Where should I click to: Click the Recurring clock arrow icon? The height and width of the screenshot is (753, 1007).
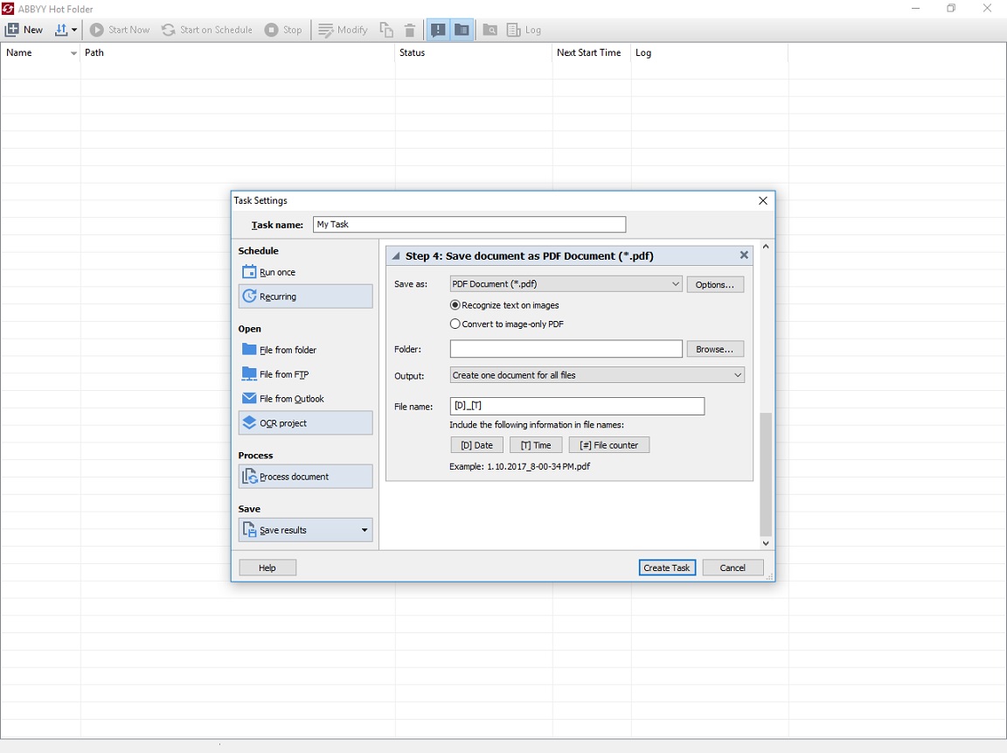(x=249, y=296)
